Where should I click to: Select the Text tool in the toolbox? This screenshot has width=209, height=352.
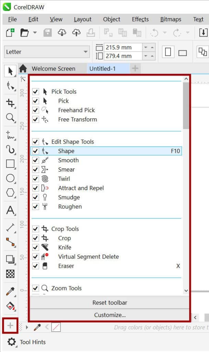[x=10, y=210]
